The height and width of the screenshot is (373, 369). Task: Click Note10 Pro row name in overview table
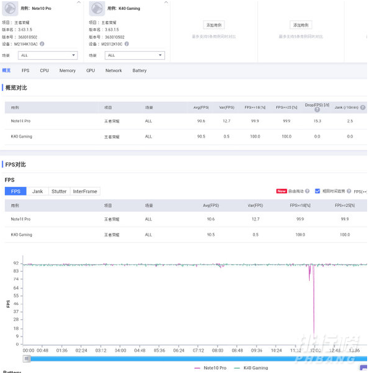[x=20, y=121]
